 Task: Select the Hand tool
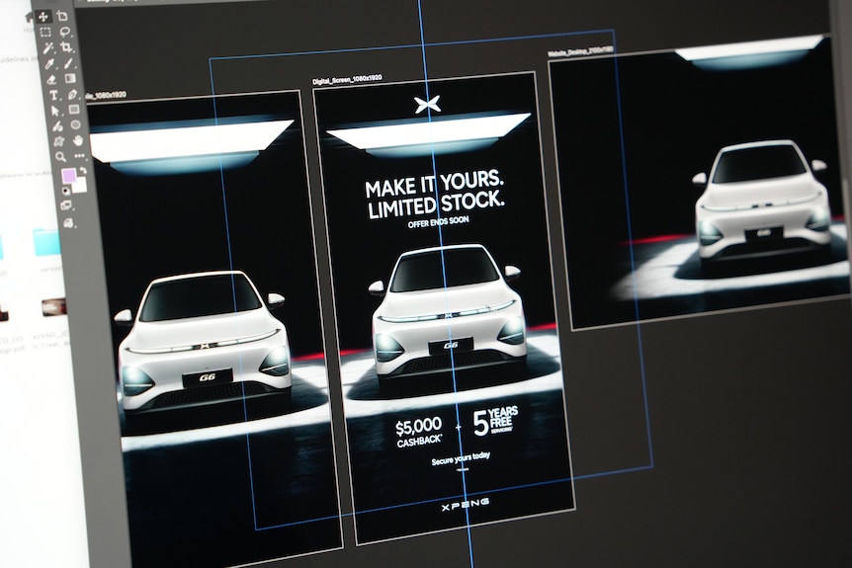pos(78,140)
